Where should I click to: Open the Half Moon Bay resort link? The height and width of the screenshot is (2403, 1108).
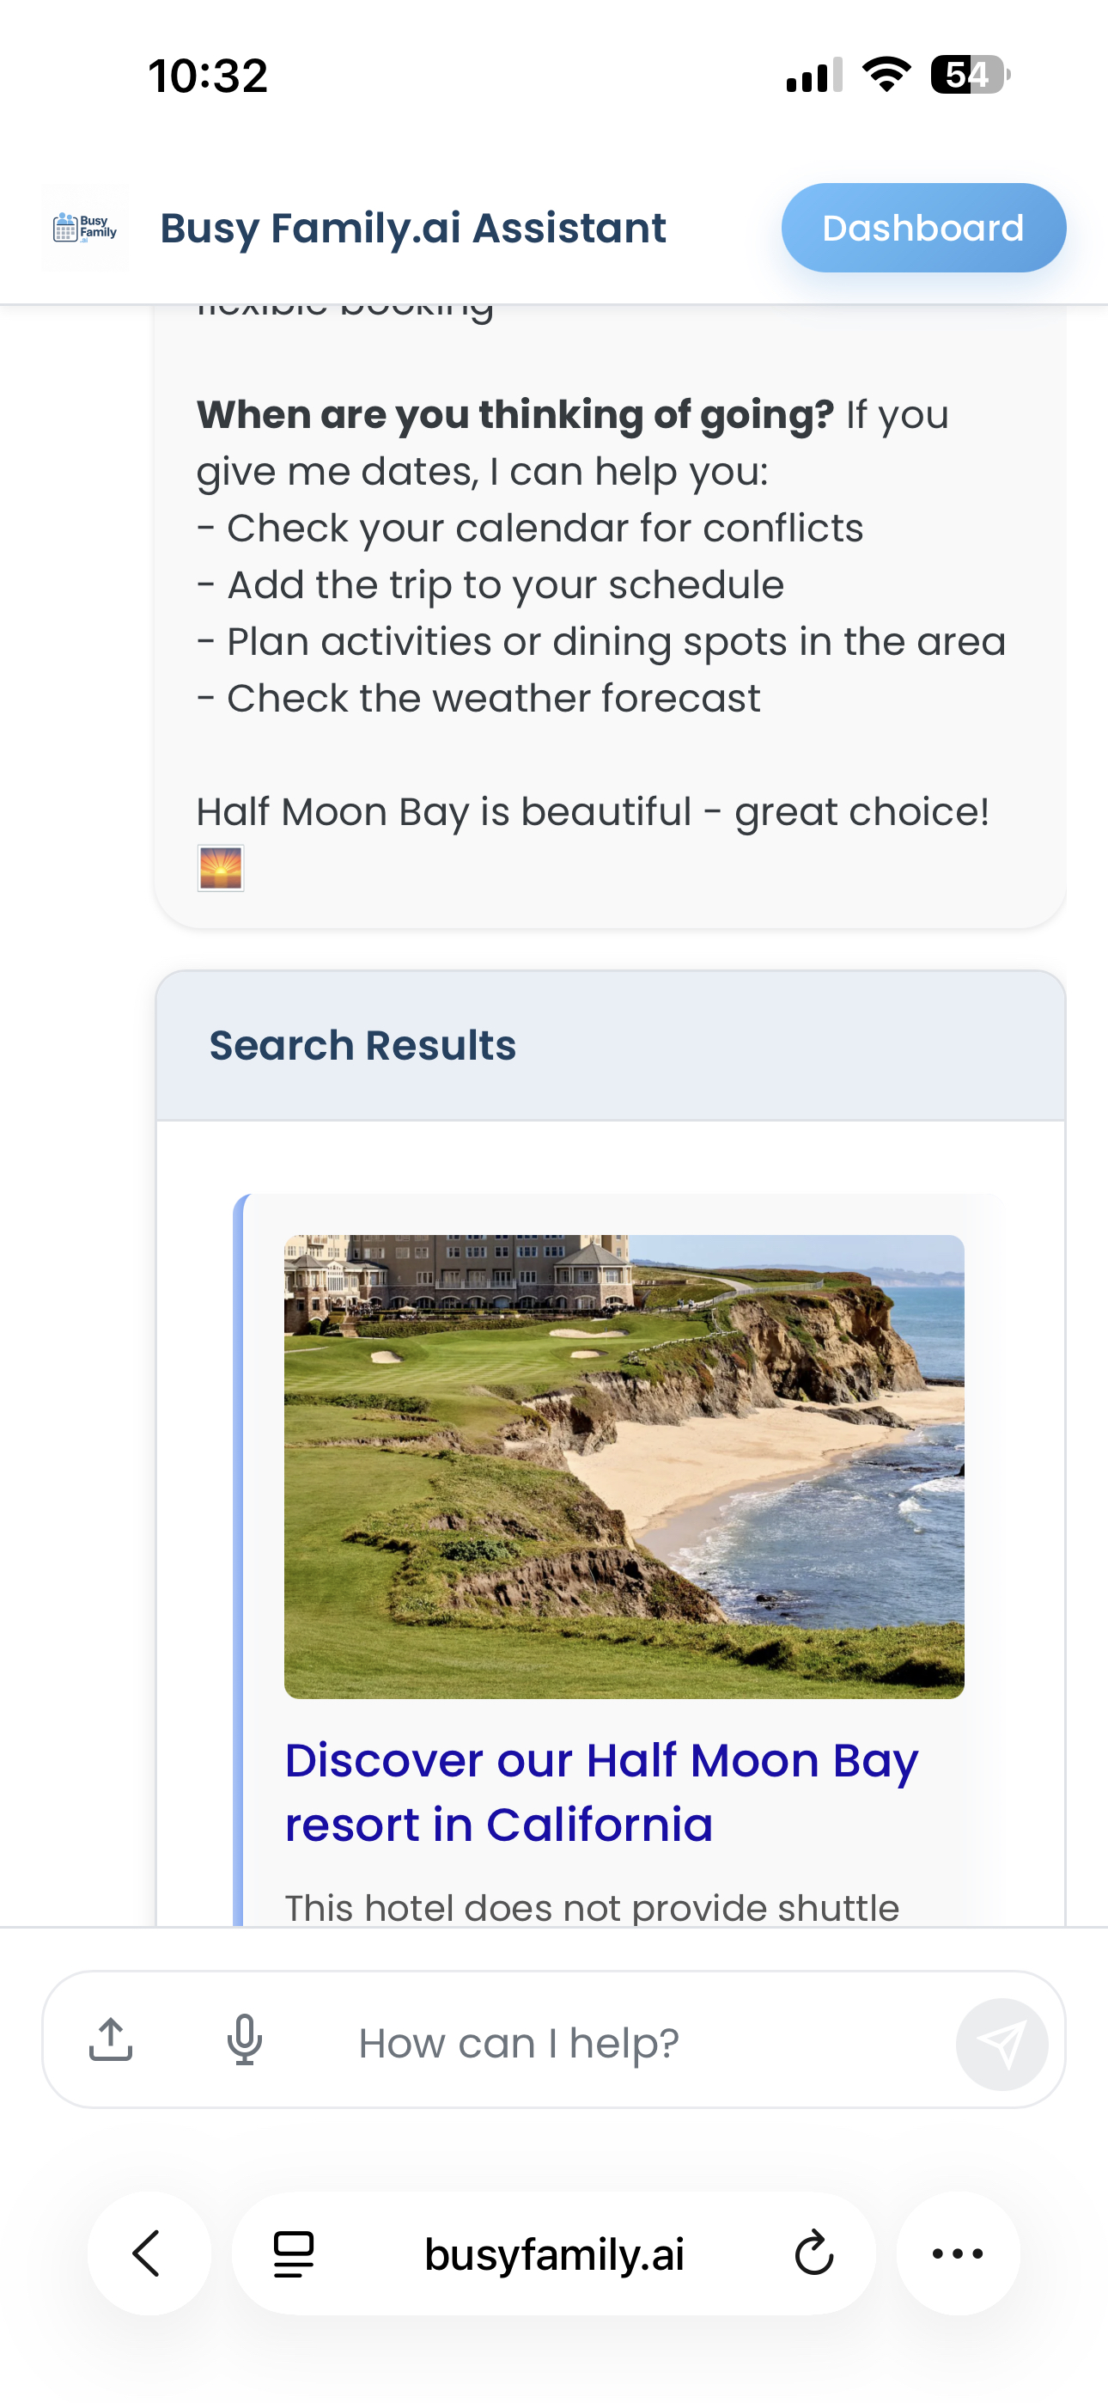600,1791
